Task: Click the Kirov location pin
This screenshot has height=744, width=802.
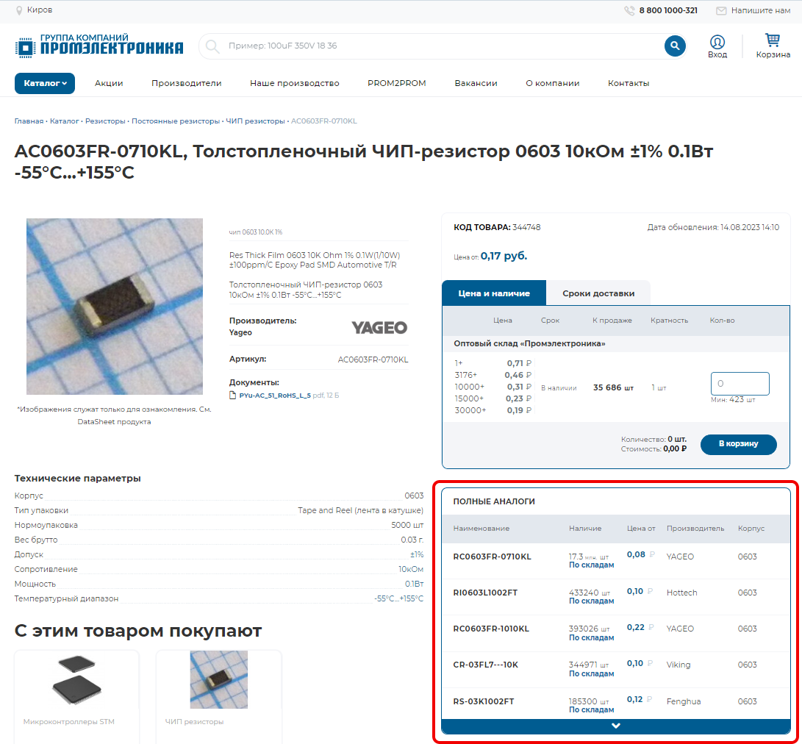Action: 19,10
